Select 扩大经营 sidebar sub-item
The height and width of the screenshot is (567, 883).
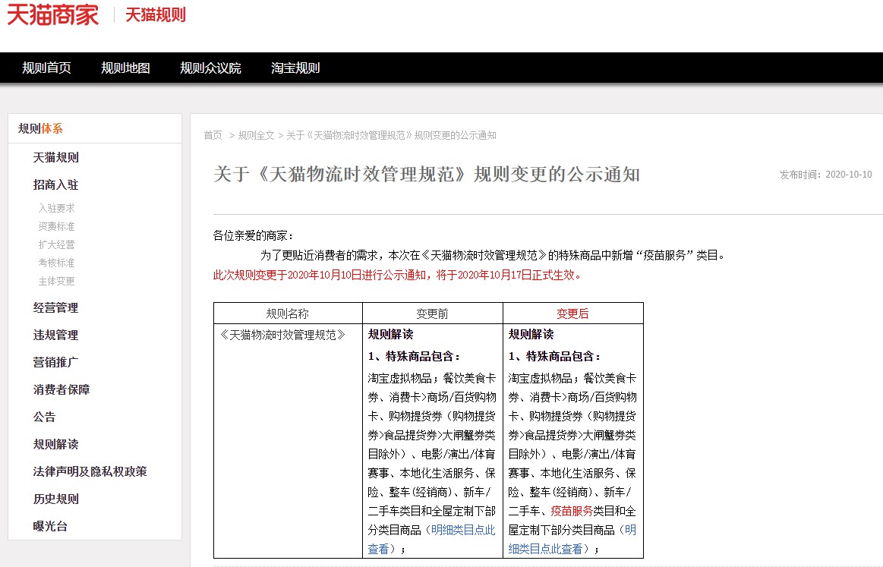point(56,245)
